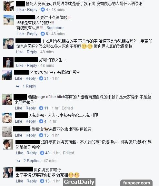Open the like reaction icon showing 13
This screenshot has width=159, height=186.
pos(42,181)
